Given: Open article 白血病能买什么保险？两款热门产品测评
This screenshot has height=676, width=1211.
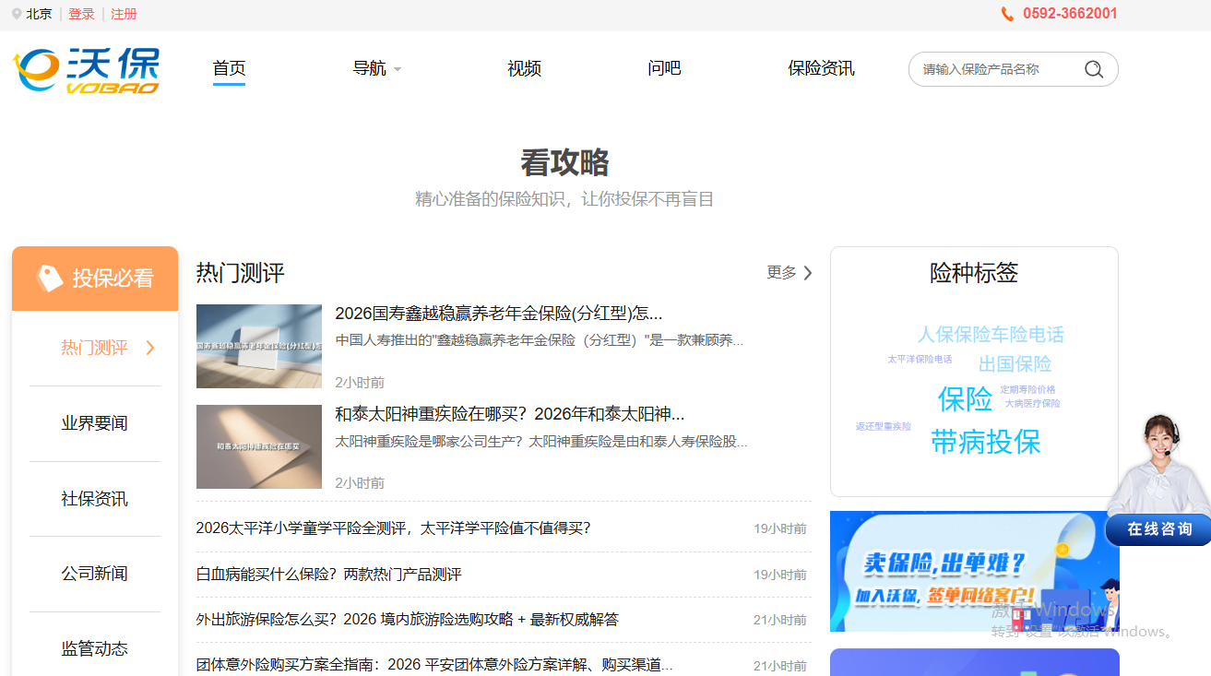Looking at the screenshot, I should point(328,575).
